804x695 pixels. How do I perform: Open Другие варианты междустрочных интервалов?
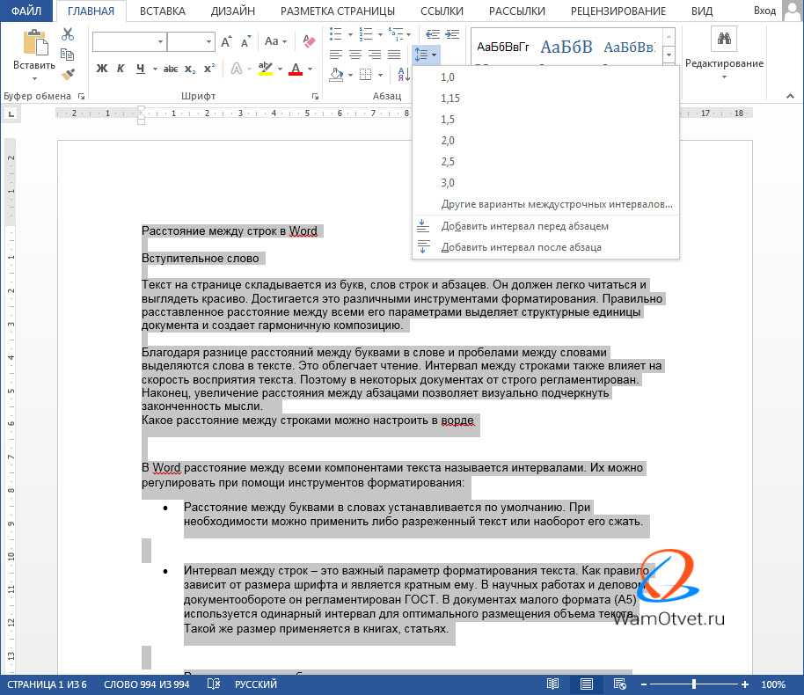[545, 204]
